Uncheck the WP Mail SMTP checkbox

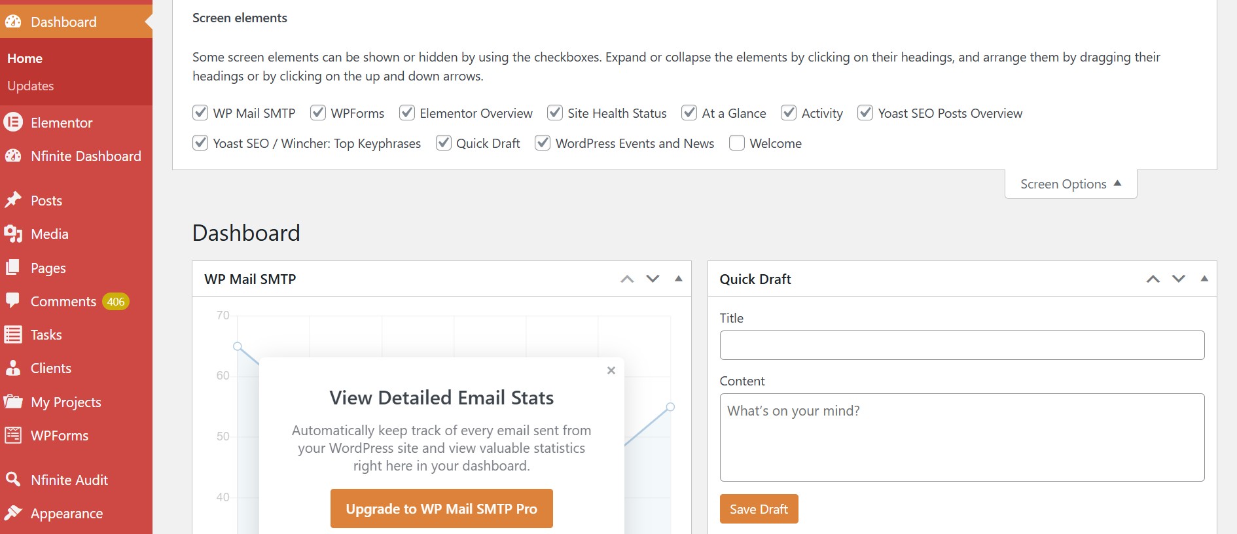coord(200,113)
